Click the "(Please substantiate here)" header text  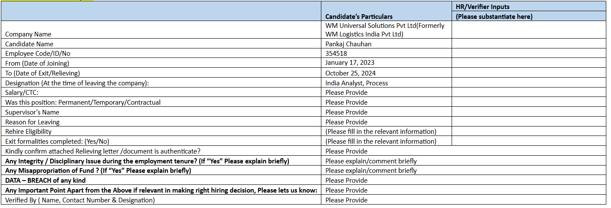[494, 17]
